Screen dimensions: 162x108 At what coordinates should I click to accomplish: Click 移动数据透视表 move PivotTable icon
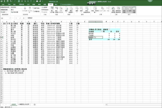[87, 10]
